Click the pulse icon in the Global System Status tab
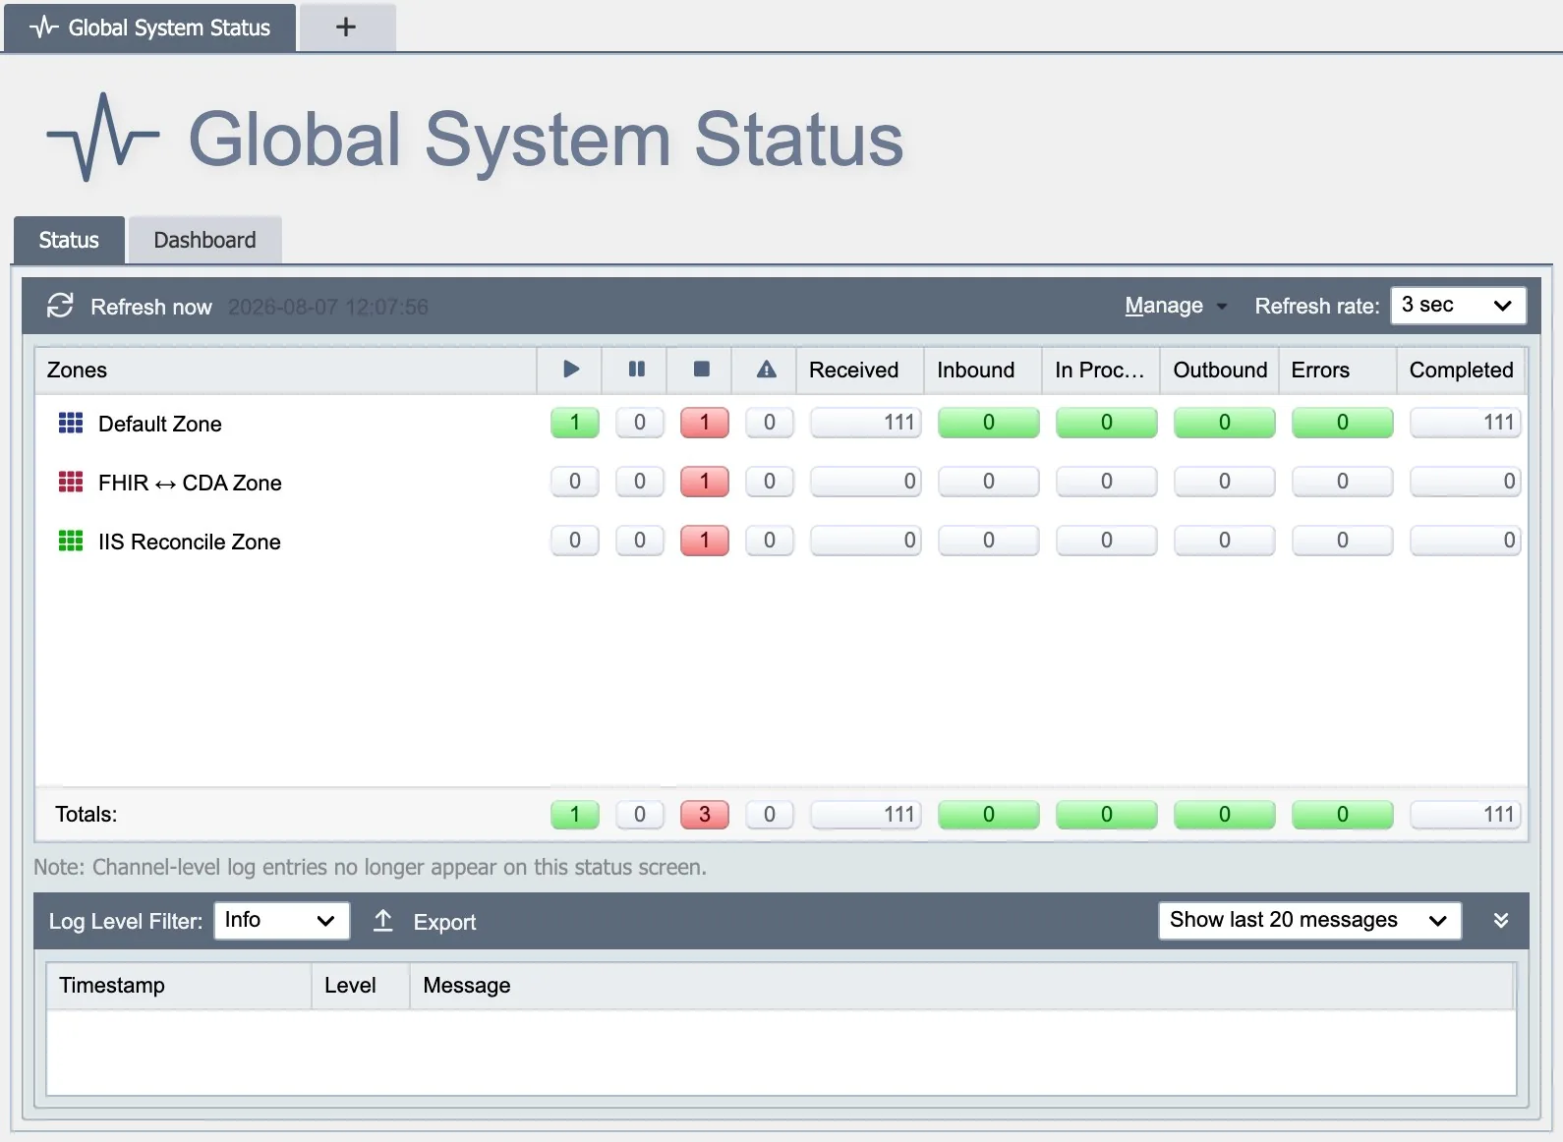Image resolution: width=1563 pixels, height=1142 pixels. 44,28
